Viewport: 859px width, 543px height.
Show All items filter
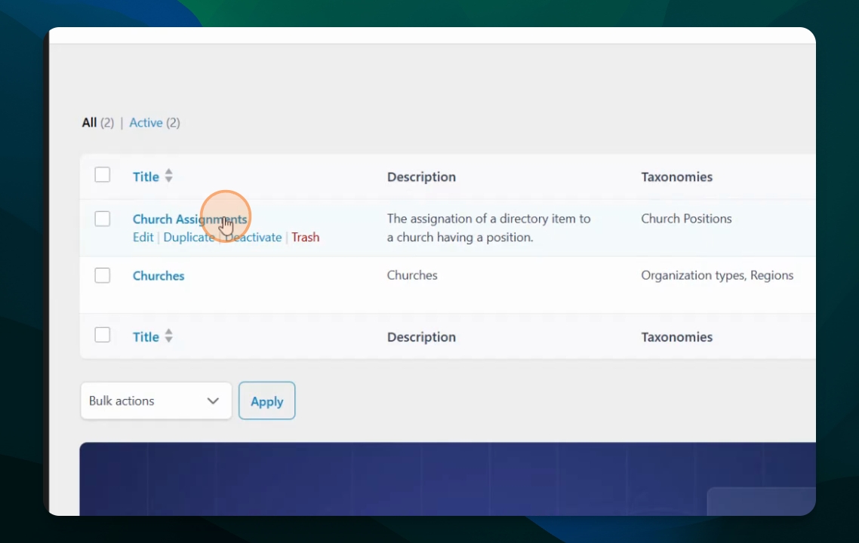[x=89, y=123]
